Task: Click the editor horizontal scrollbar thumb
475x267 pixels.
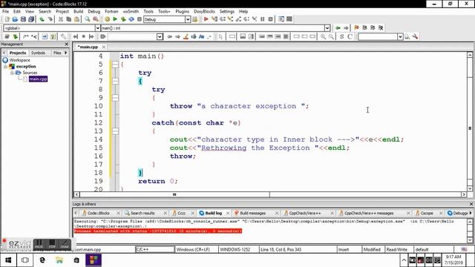Action: tap(174, 194)
